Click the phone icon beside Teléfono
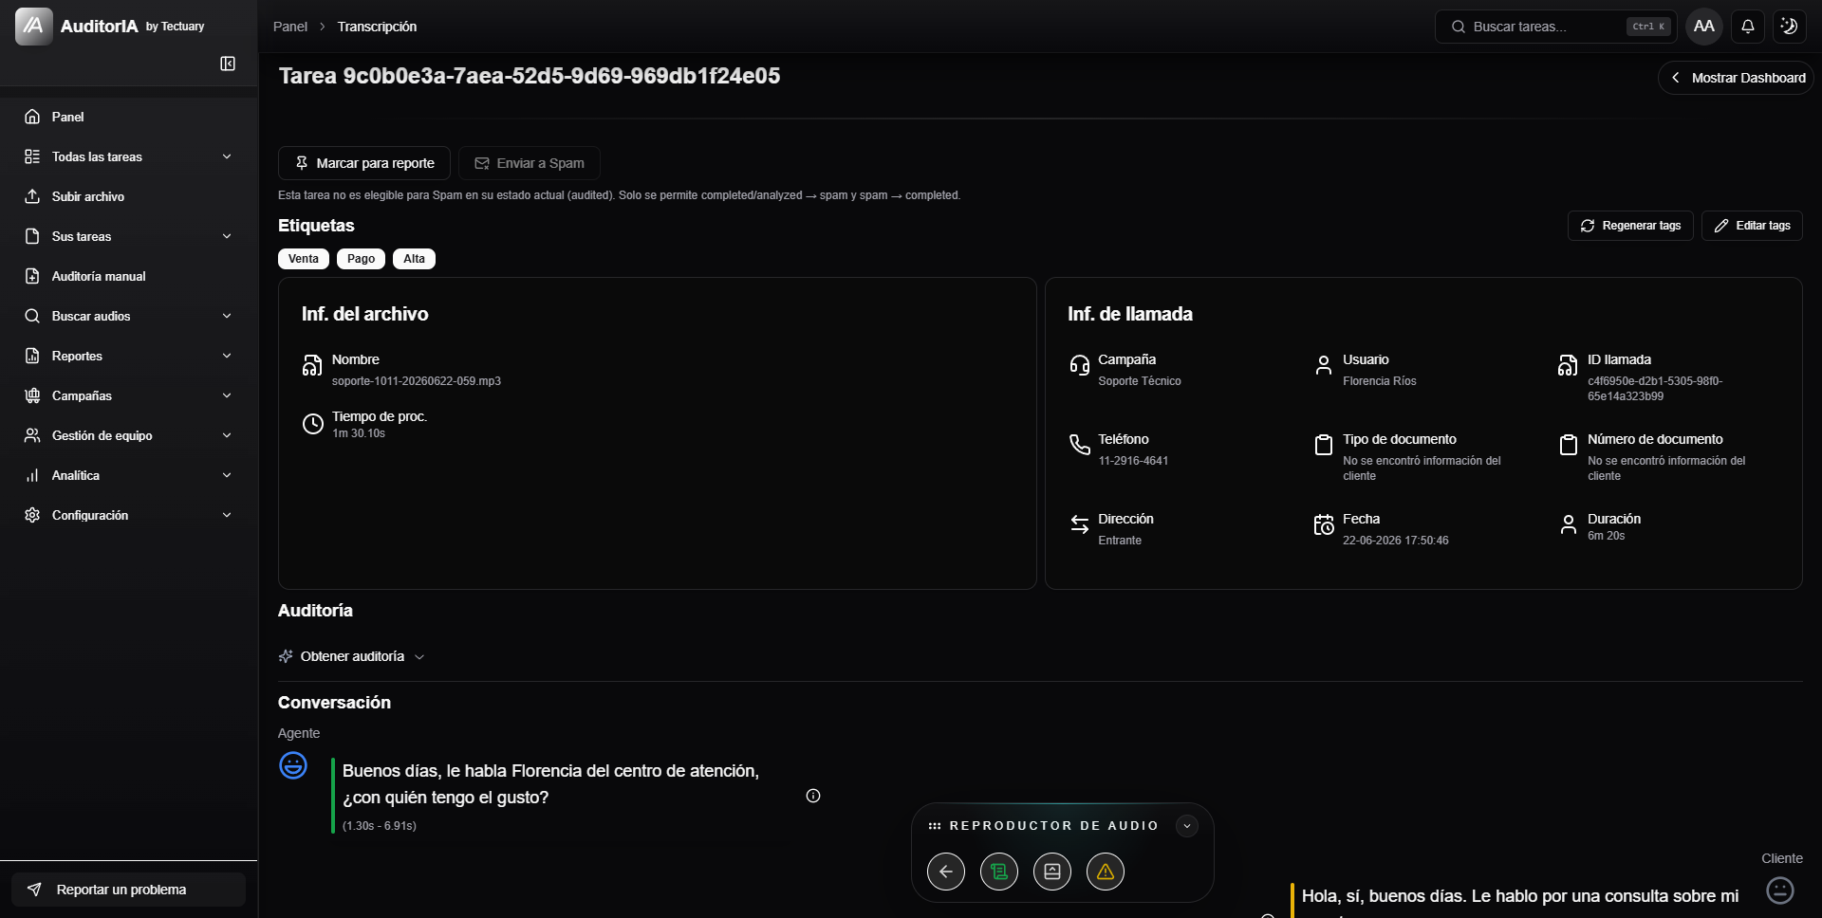This screenshot has height=918, width=1822. (1079, 445)
